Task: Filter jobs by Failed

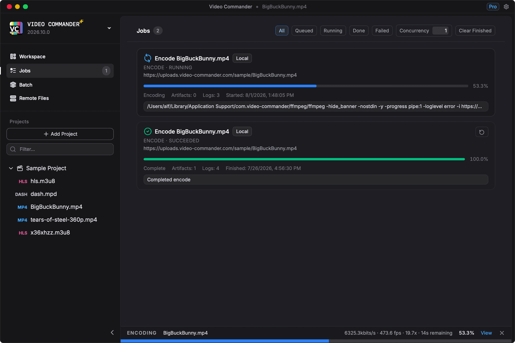Action: coord(382,31)
